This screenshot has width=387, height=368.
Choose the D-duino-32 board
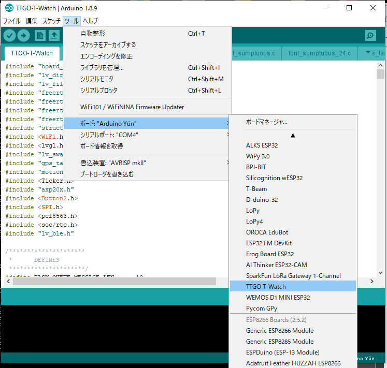pyautogui.click(x=293, y=200)
